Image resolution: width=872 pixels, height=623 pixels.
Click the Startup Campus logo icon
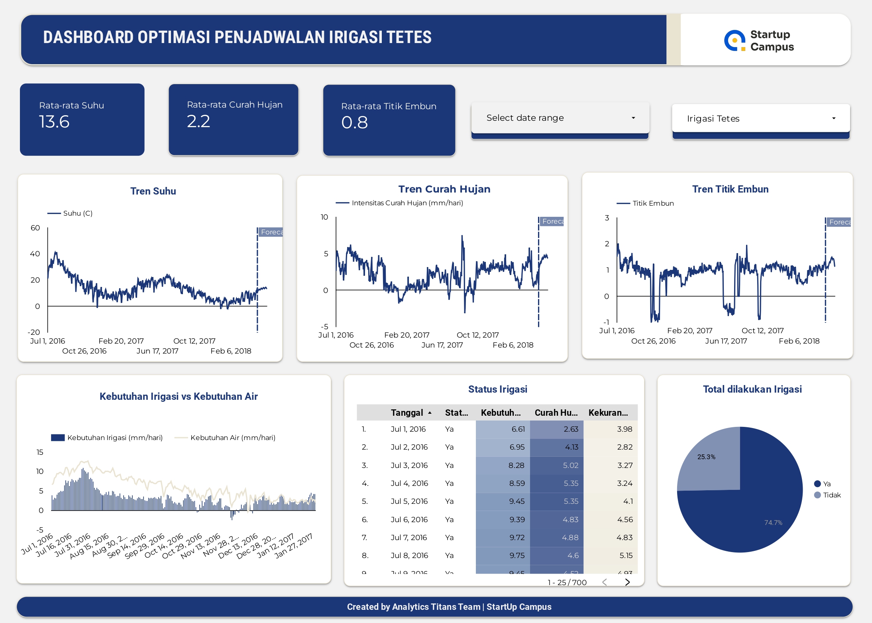click(735, 41)
